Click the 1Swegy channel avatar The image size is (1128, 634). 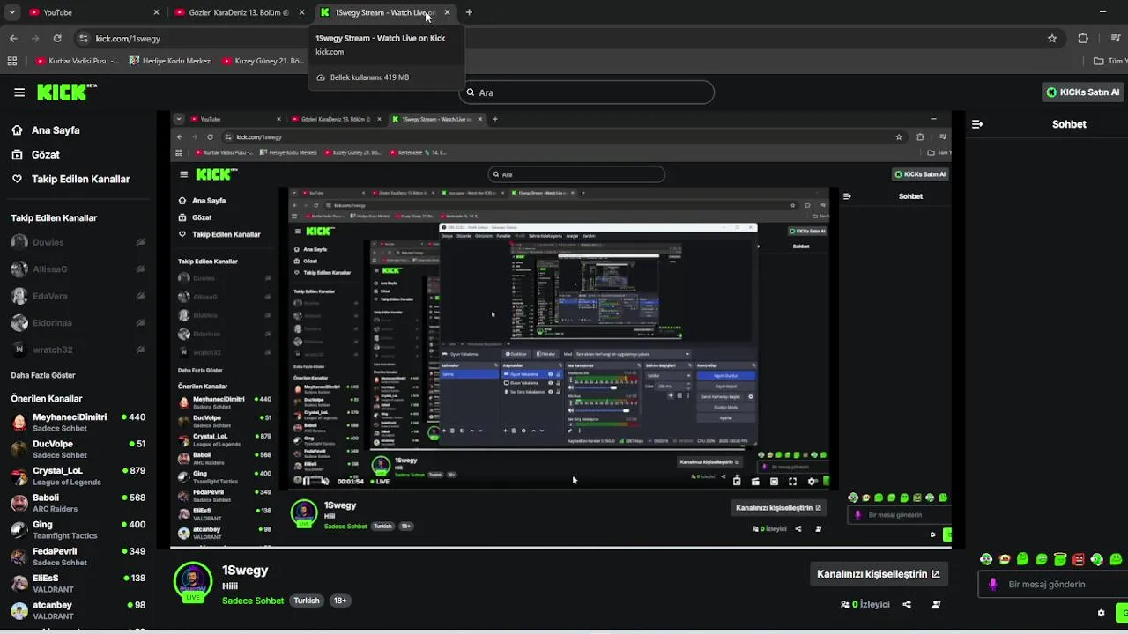tap(192, 580)
